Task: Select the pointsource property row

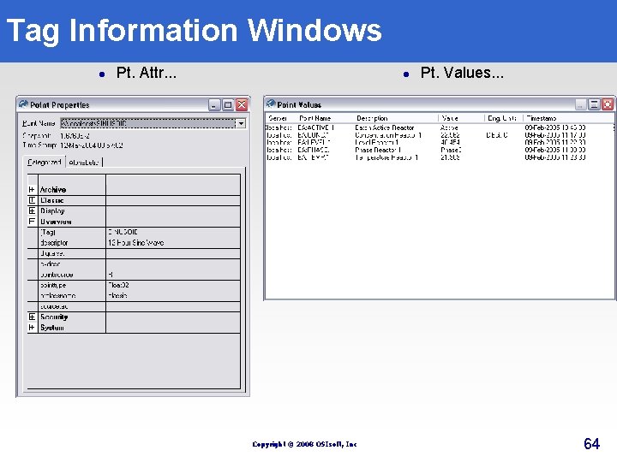Action: pyautogui.click(x=134, y=275)
